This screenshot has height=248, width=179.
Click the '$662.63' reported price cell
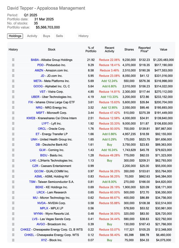pos(144,177)
